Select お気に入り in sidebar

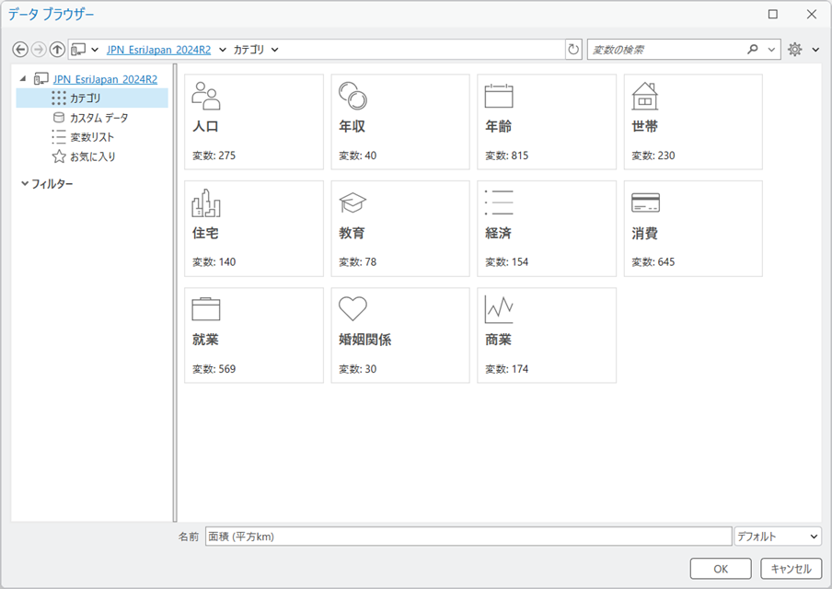click(92, 156)
